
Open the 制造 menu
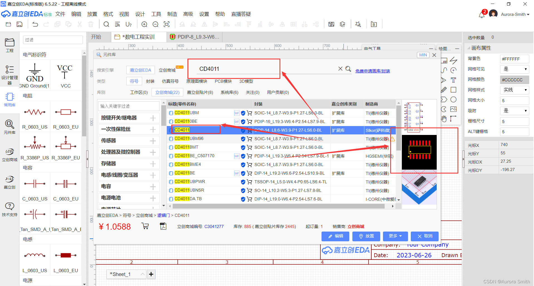[x=172, y=14]
